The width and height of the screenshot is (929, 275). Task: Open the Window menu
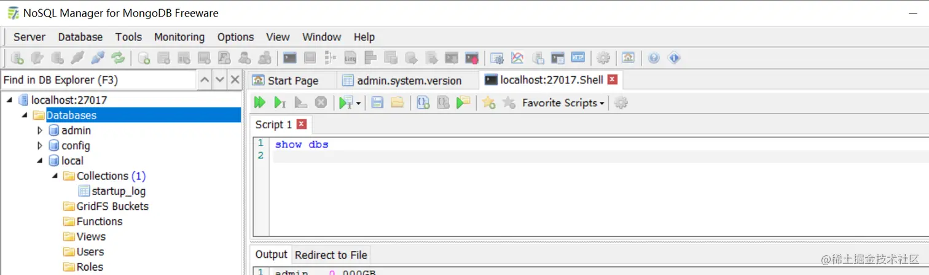[322, 37]
